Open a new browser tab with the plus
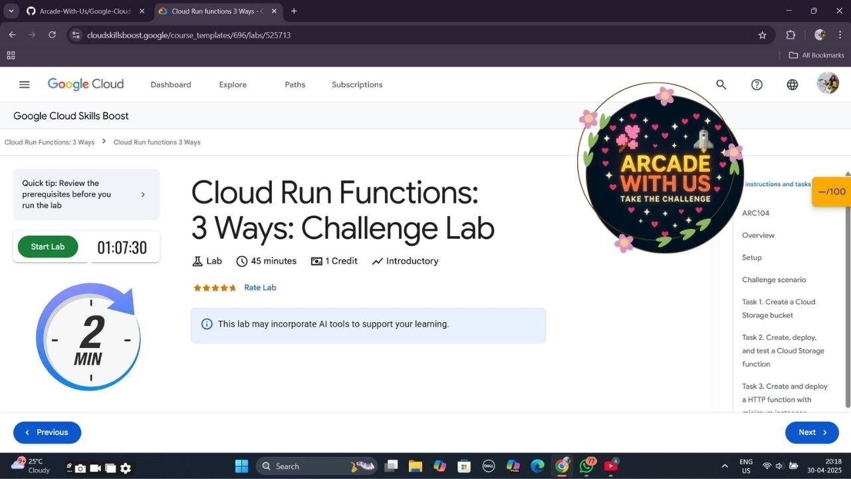This screenshot has width=851, height=479. pyautogui.click(x=294, y=11)
